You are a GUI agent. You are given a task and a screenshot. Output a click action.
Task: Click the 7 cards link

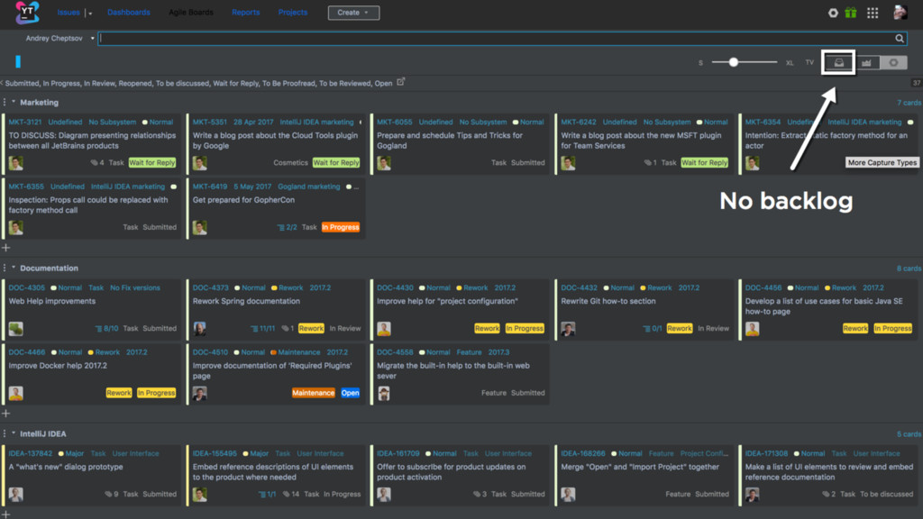point(909,103)
